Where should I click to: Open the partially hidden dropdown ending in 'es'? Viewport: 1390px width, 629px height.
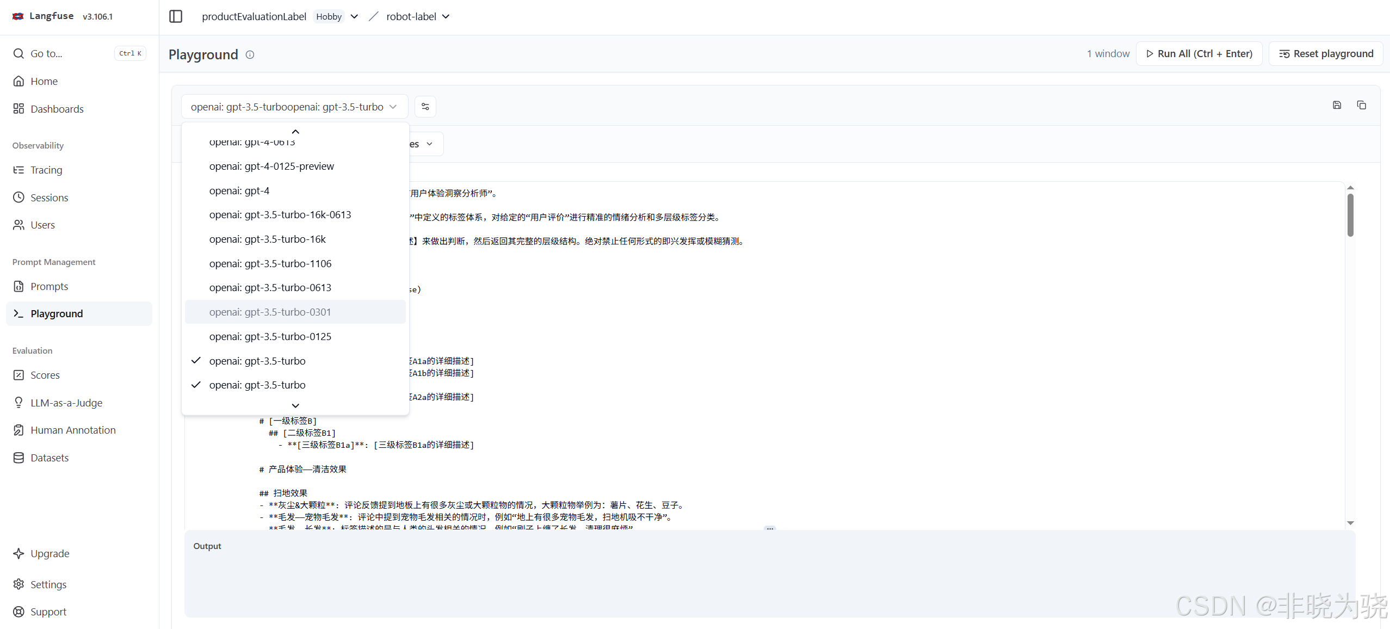point(426,144)
